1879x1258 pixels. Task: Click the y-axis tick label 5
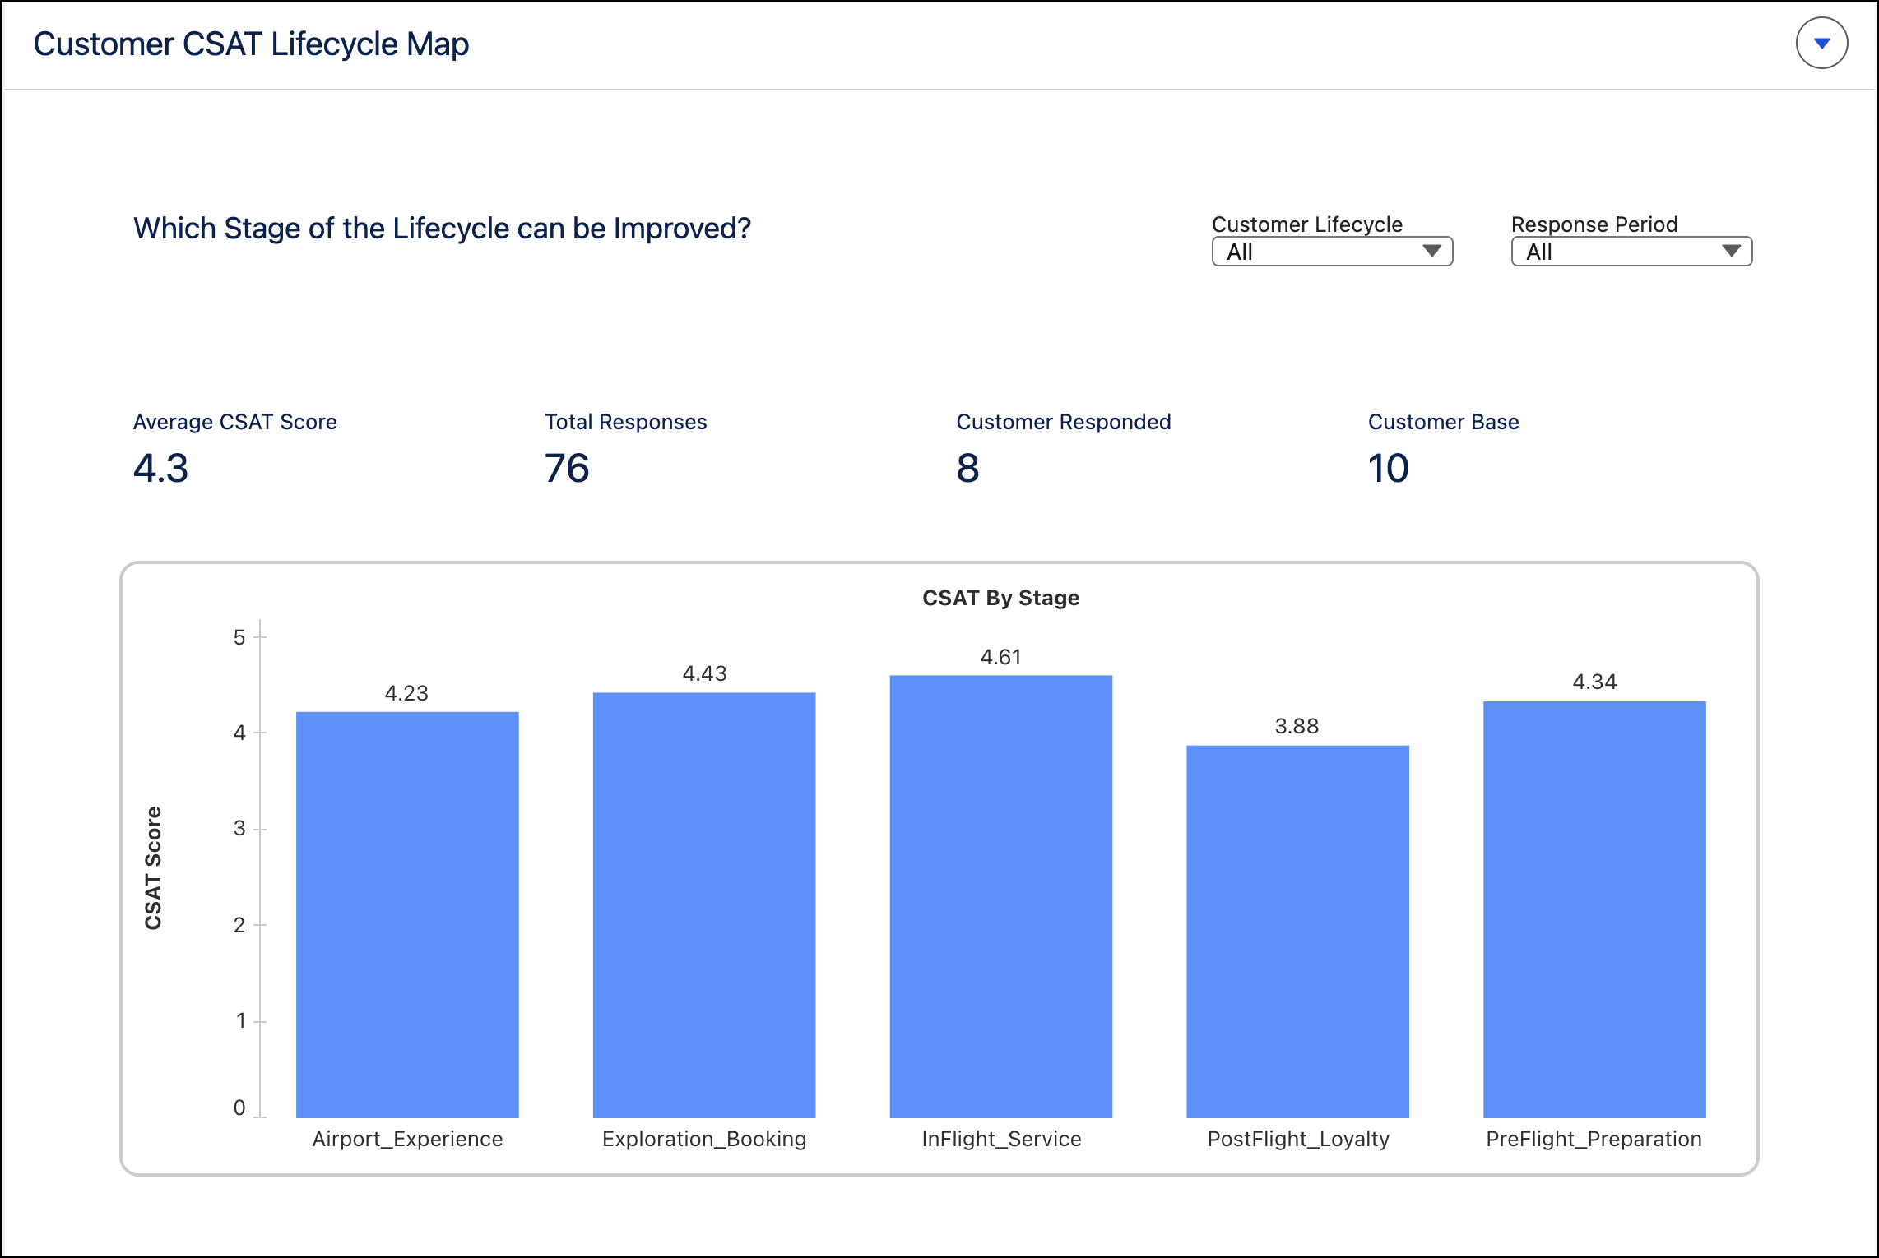point(239,637)
